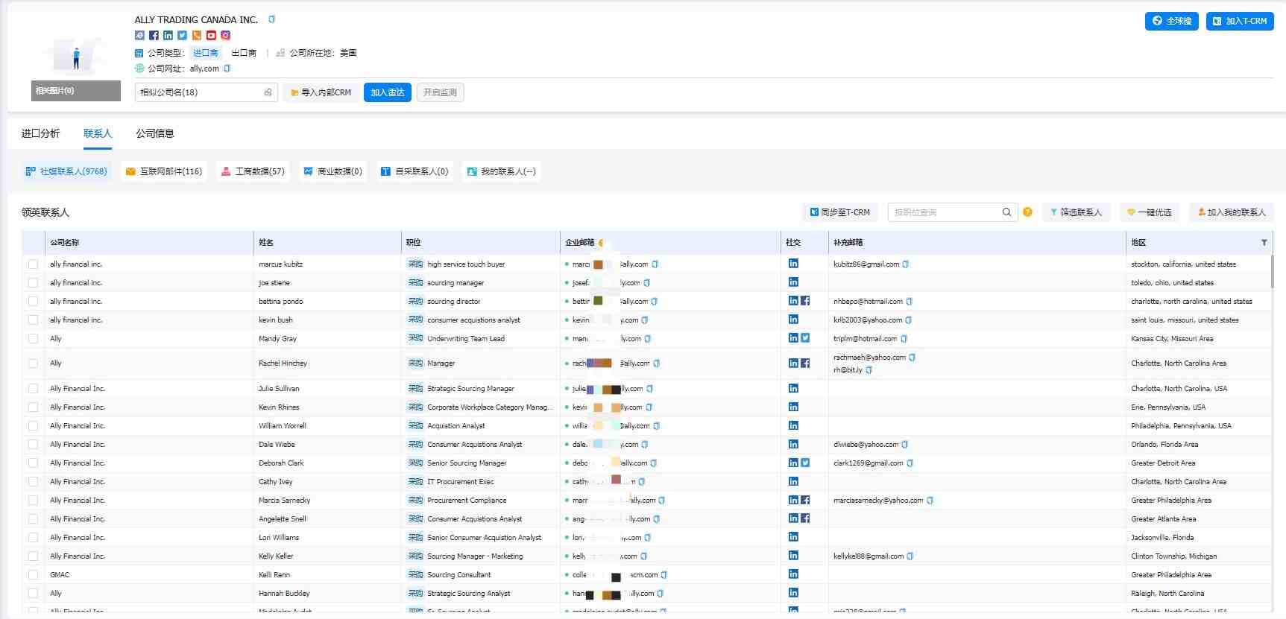The image size is (1286, 619).
Task: Tick the checkbox for Joe Stiene row
Action: click(33, 283)
